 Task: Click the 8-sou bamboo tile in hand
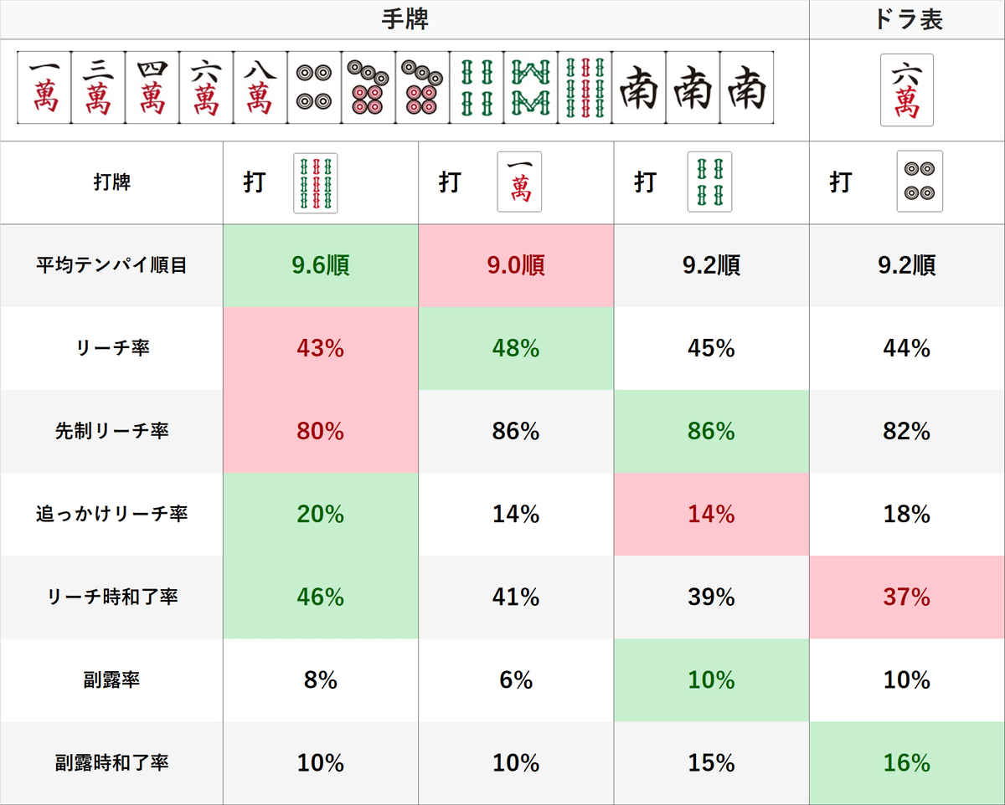[x=530, y=87]
